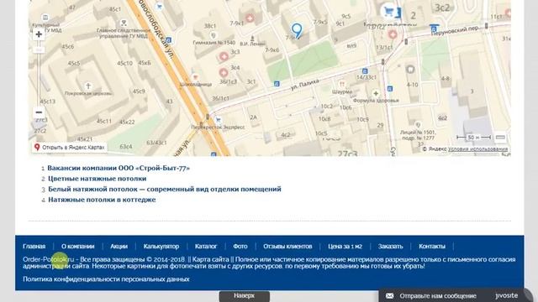Screen dimensions: 538x302
Task: Open Отправьте нам сообщение chat widget
Action: [x=438, y=296]
